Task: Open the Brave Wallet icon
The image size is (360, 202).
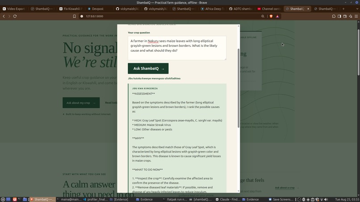Action: (x=345, y=16)
